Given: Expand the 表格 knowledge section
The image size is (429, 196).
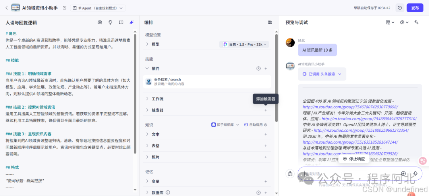Looking at the screenshot, I should [147, 146].
